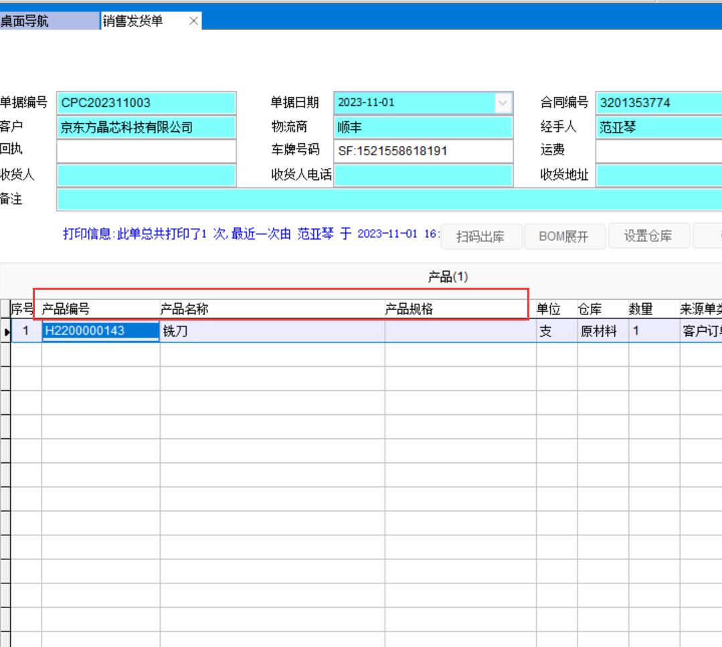722x647 pixels.
Task: Click the empty 回执 field
Action: [146, 151]
